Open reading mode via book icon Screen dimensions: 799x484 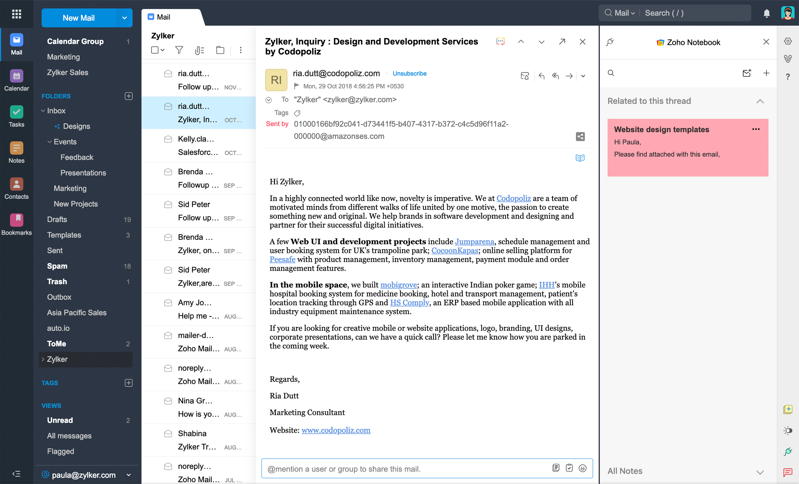pos(581,158)
